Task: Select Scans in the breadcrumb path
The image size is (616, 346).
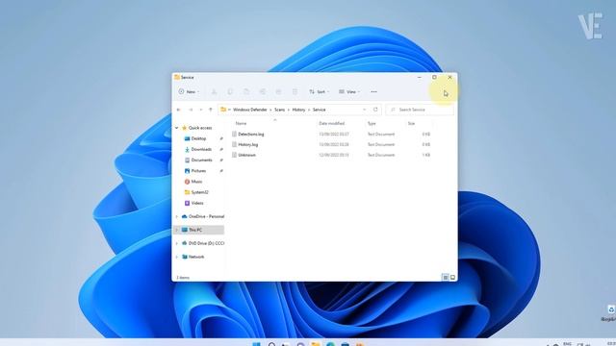Action: 280,110
